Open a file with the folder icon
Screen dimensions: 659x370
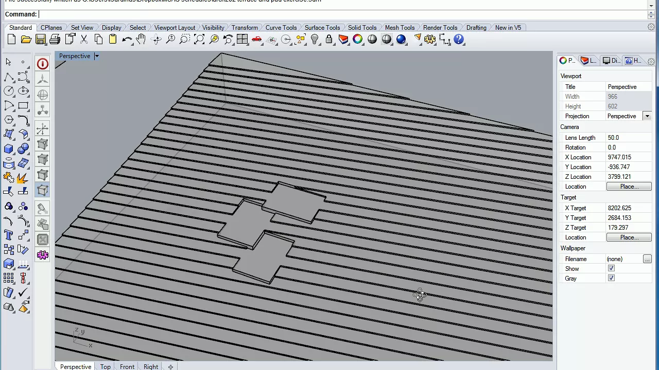pyautogui.click(x=26, y=40)
